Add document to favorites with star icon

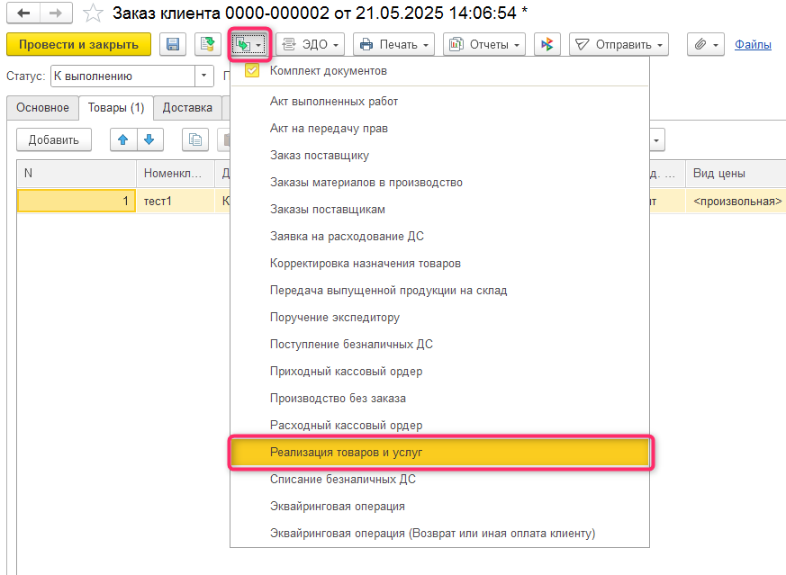click(x=92, y=13)
